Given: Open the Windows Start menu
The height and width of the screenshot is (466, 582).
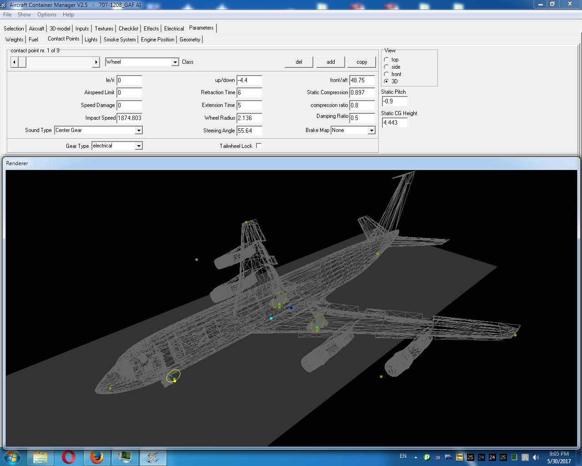Looking at the screenshot, I should [12, 457].
